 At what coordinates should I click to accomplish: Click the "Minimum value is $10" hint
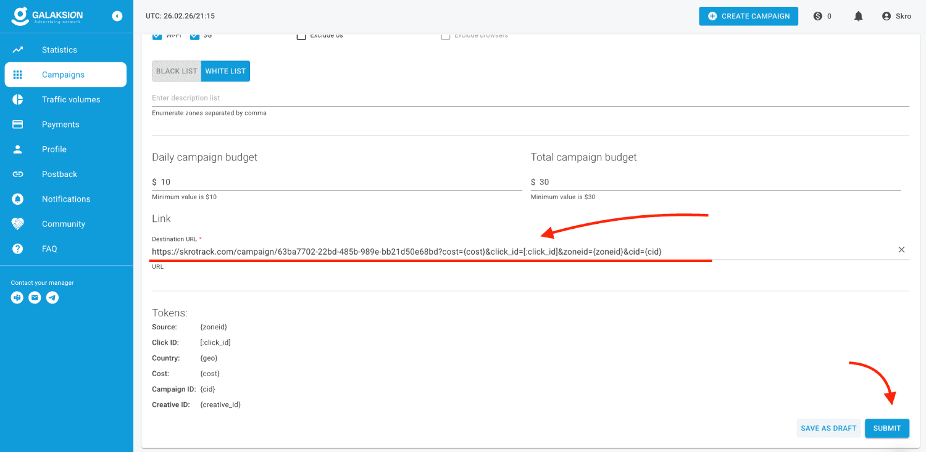coord(184,197)
